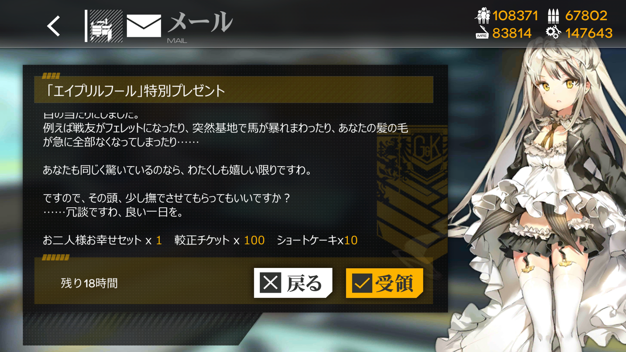The width and height of the screenshot is (626, 352).
Task: Open the 「エイプリルフール」特別プレゼント title bar
Action: [x=234, y=90]
